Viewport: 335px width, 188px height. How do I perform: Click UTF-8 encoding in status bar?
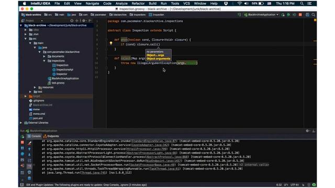(x=295, y=185)
